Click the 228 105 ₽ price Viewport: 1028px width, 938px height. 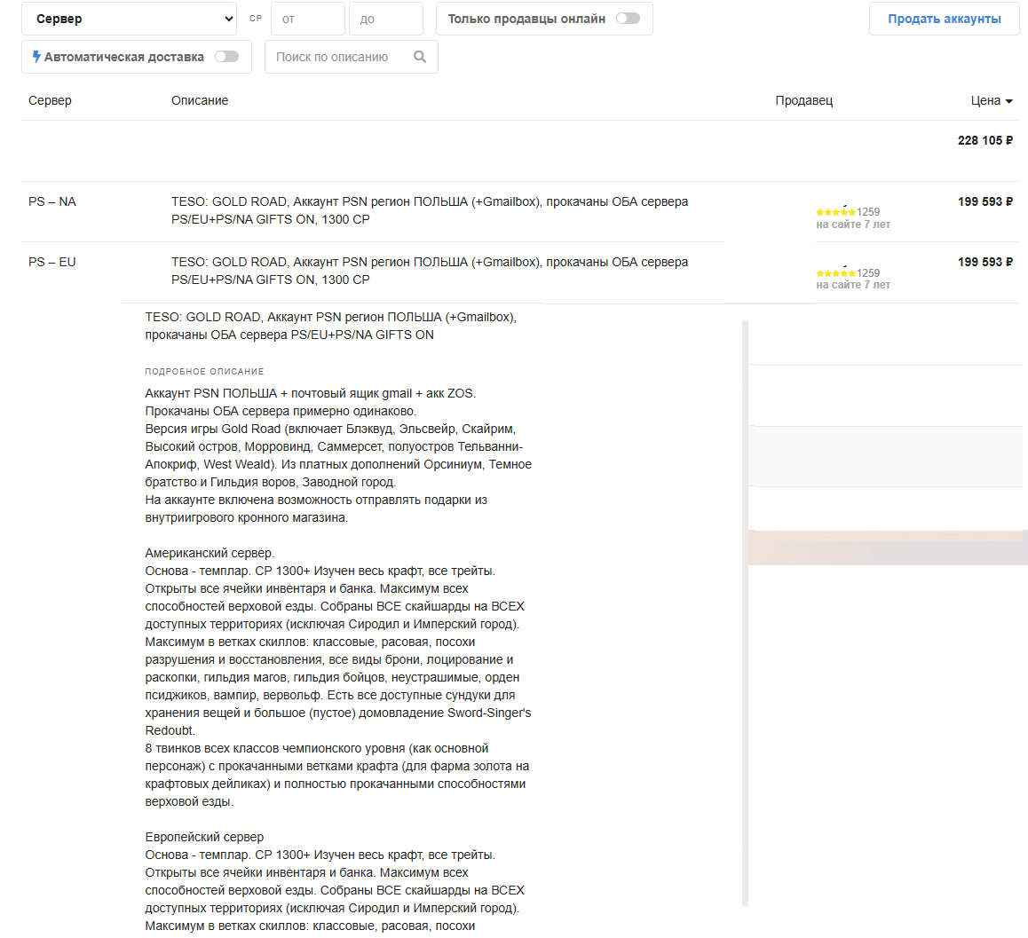(x=985, y=140)
